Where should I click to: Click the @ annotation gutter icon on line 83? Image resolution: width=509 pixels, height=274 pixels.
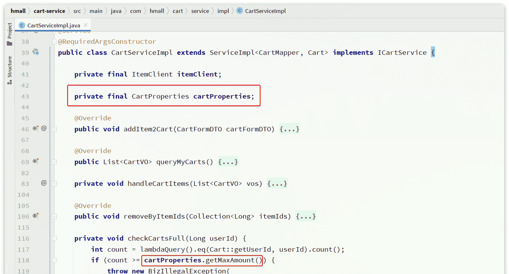pyautogui.click(x=44, y=183)
